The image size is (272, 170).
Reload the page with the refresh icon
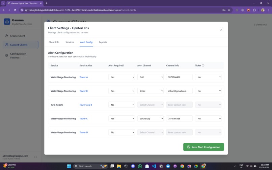(x=15, y=10)
